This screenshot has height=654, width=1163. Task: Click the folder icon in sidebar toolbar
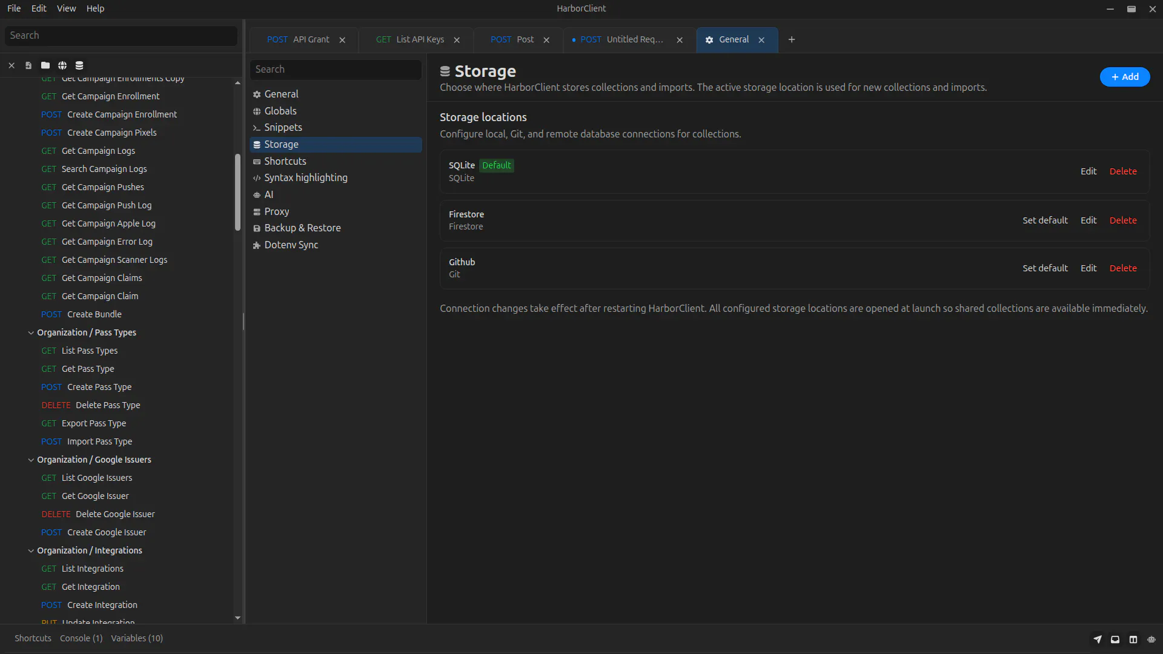[45, 65]
